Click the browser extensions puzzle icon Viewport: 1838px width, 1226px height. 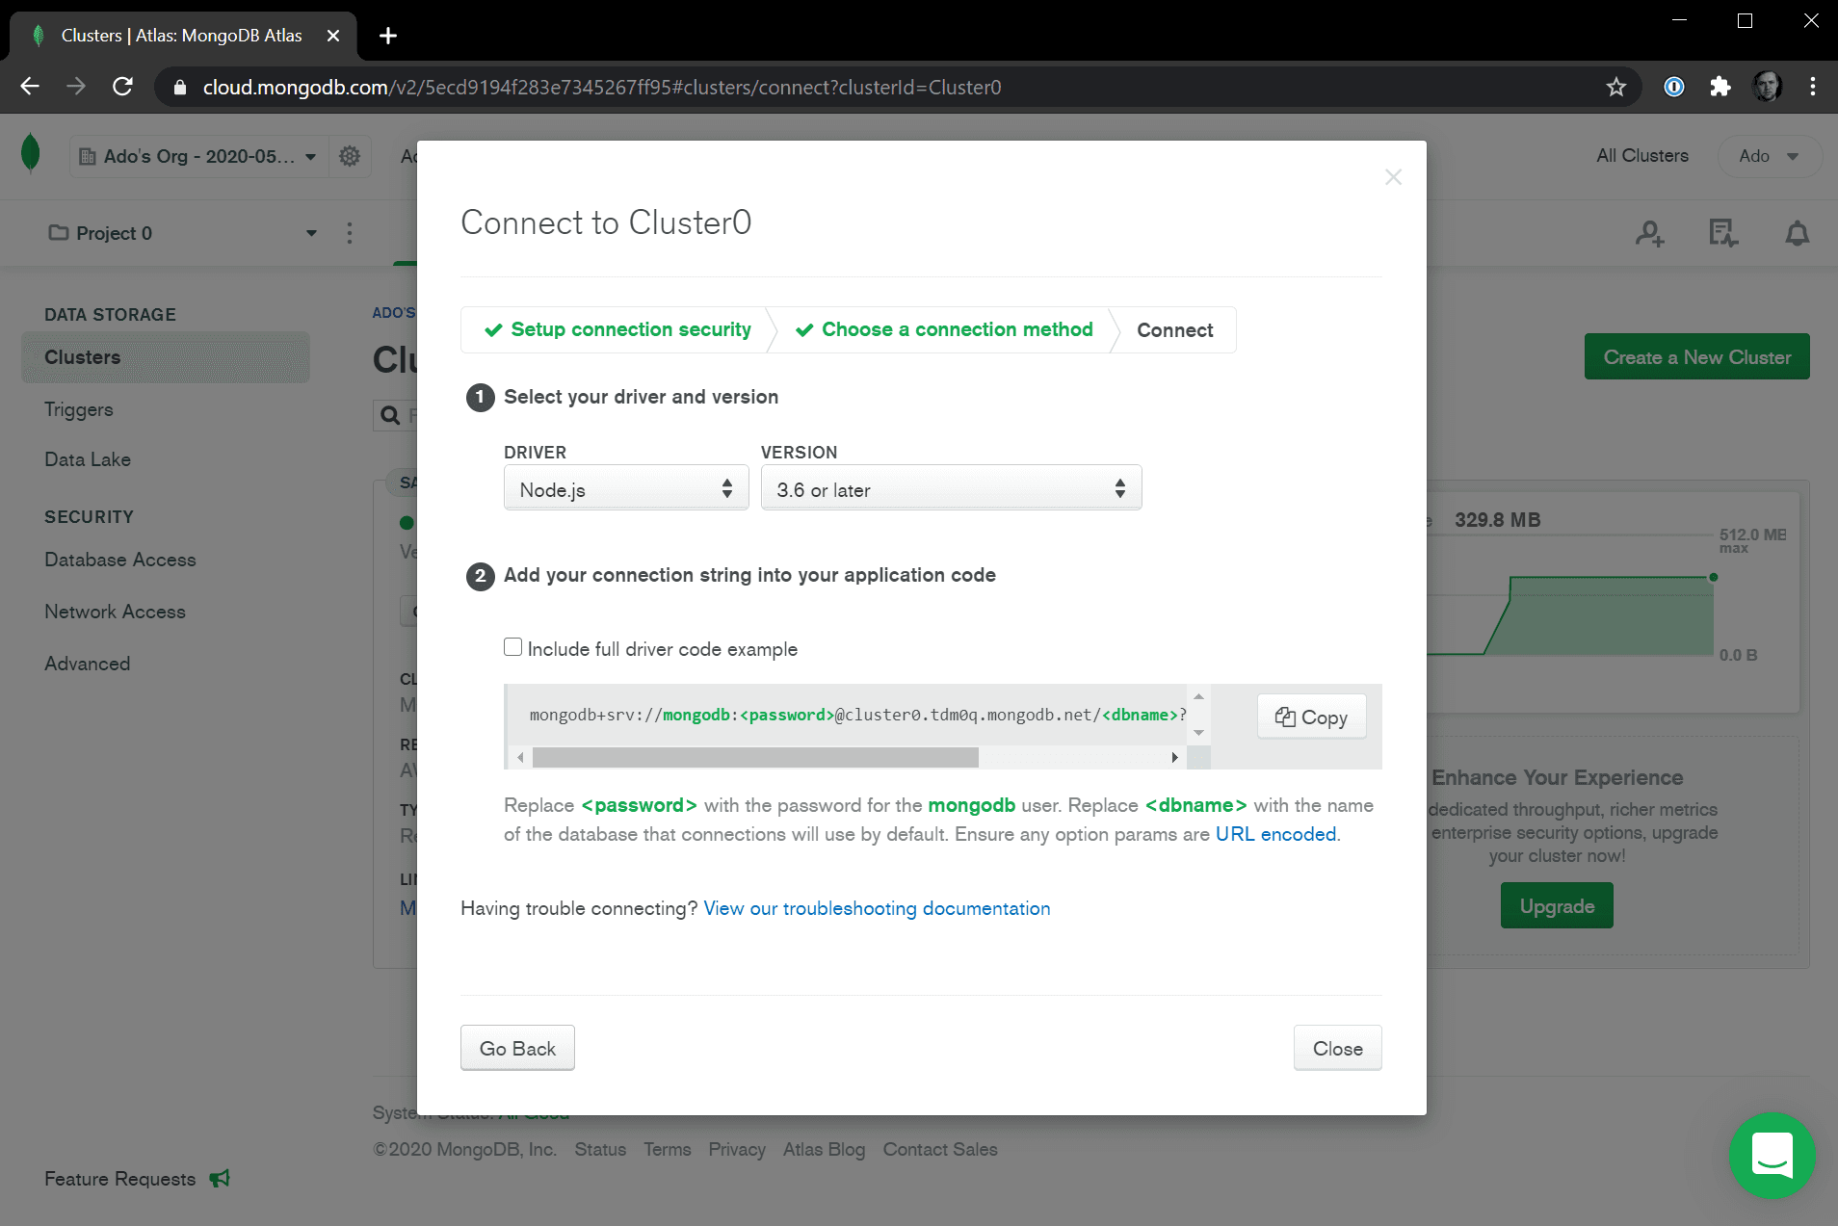pos(1720,87)
